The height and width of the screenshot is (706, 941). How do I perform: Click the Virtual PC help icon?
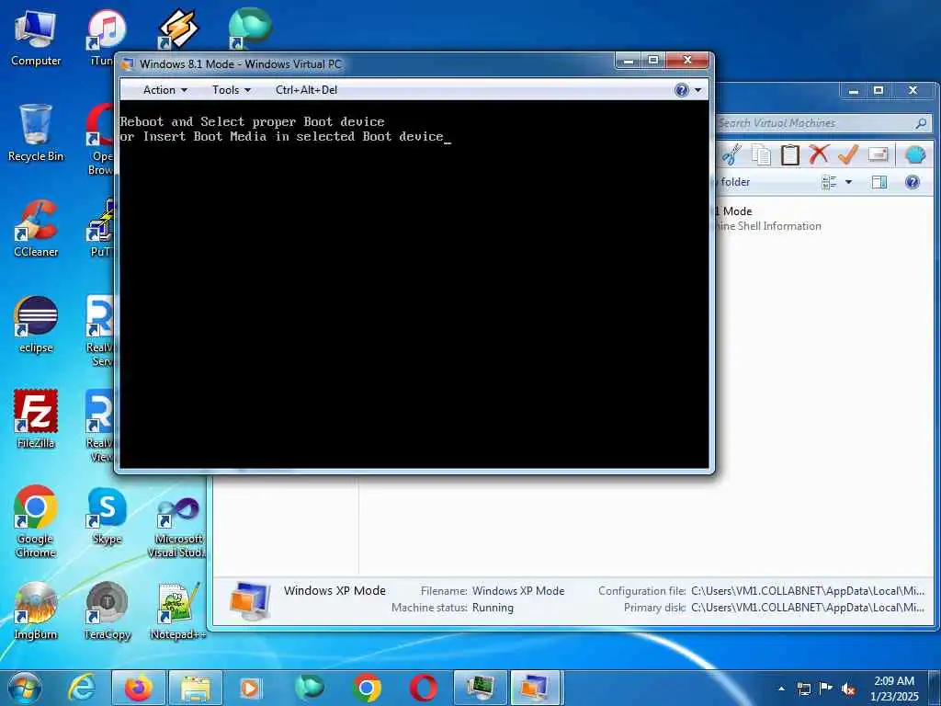tap(681, 90)
